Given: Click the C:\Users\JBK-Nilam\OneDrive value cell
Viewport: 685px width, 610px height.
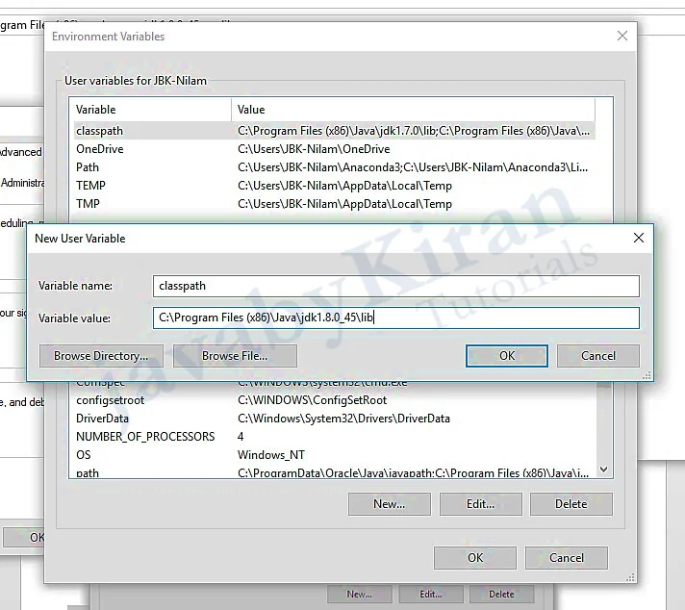Looking at the screenshot, I should (314, 149).
